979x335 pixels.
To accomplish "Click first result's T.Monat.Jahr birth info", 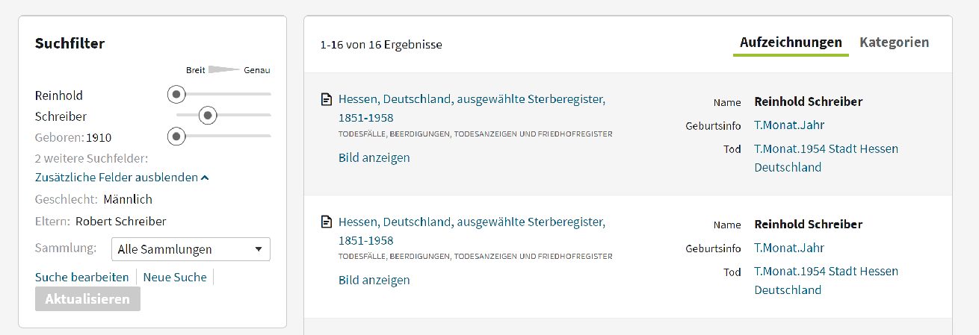I will coord(788,125).
